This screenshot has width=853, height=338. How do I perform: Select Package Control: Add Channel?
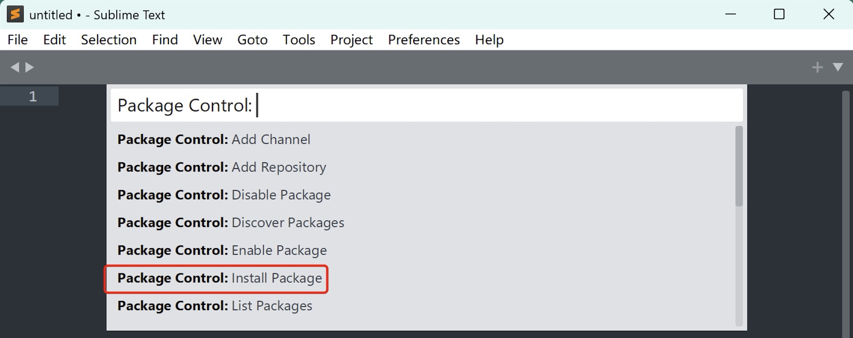[x=421, y=139]
